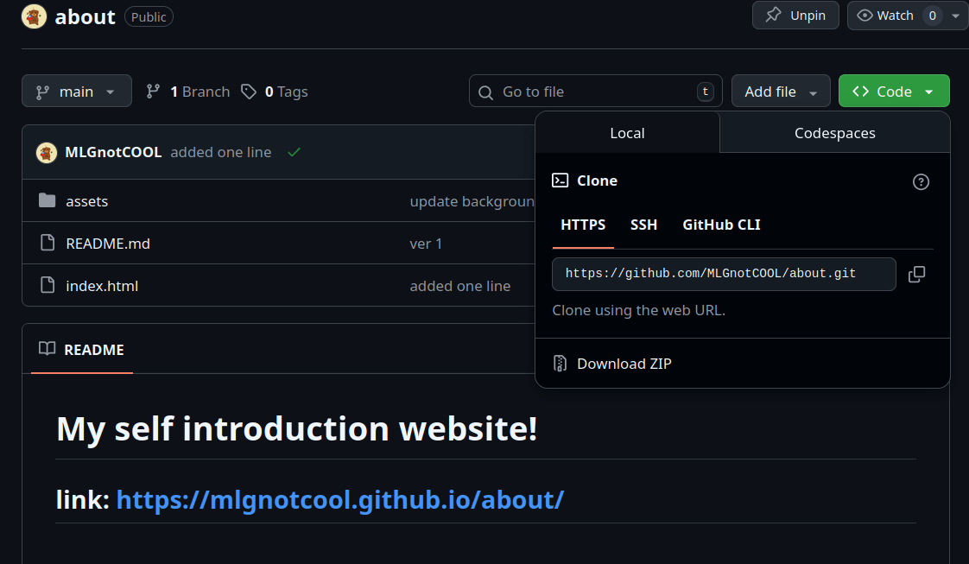Click the Go to file search field
Viewport: 969px width, 564px height.
596,91
